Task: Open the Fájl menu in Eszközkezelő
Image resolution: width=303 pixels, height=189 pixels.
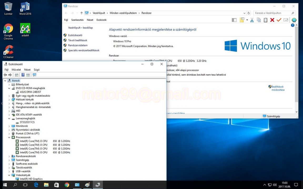Action: pyautogui.click(x=6, y=70)
